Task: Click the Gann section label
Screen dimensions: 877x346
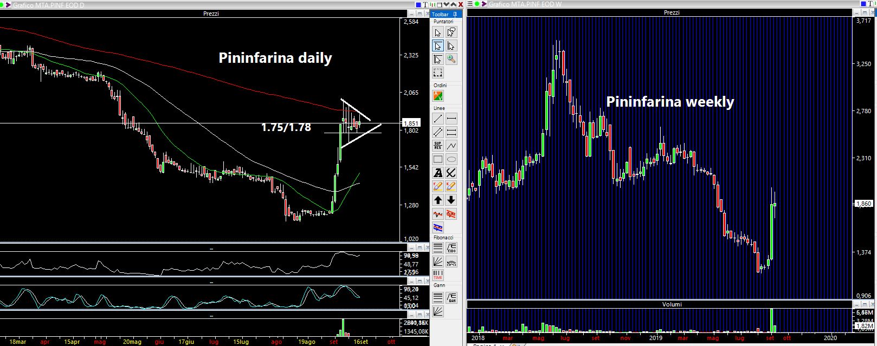Action: click(439, 285)
